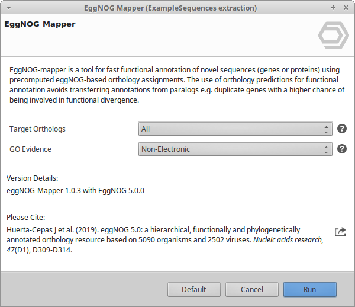Click the plus icon in the title bar

coord(333,8)
